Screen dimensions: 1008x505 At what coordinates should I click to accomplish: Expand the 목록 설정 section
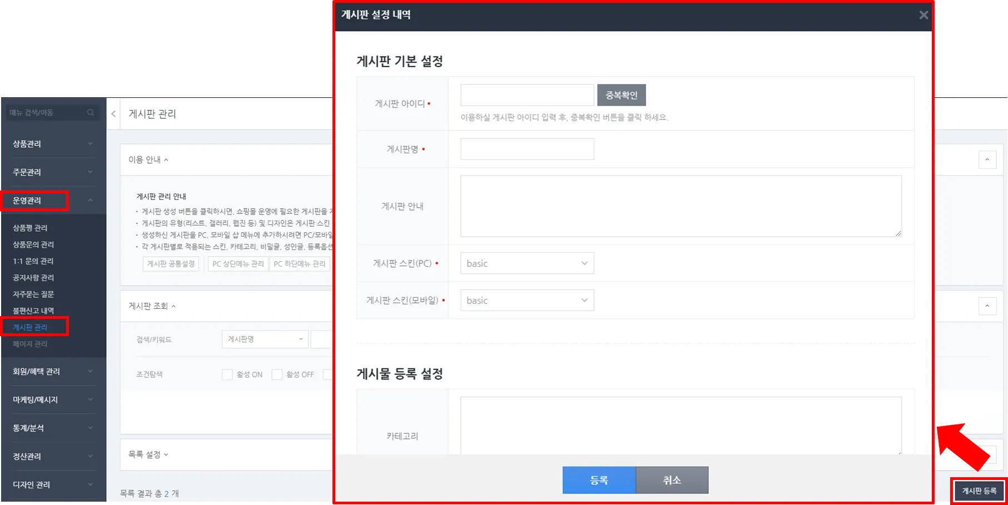[148, 454]
